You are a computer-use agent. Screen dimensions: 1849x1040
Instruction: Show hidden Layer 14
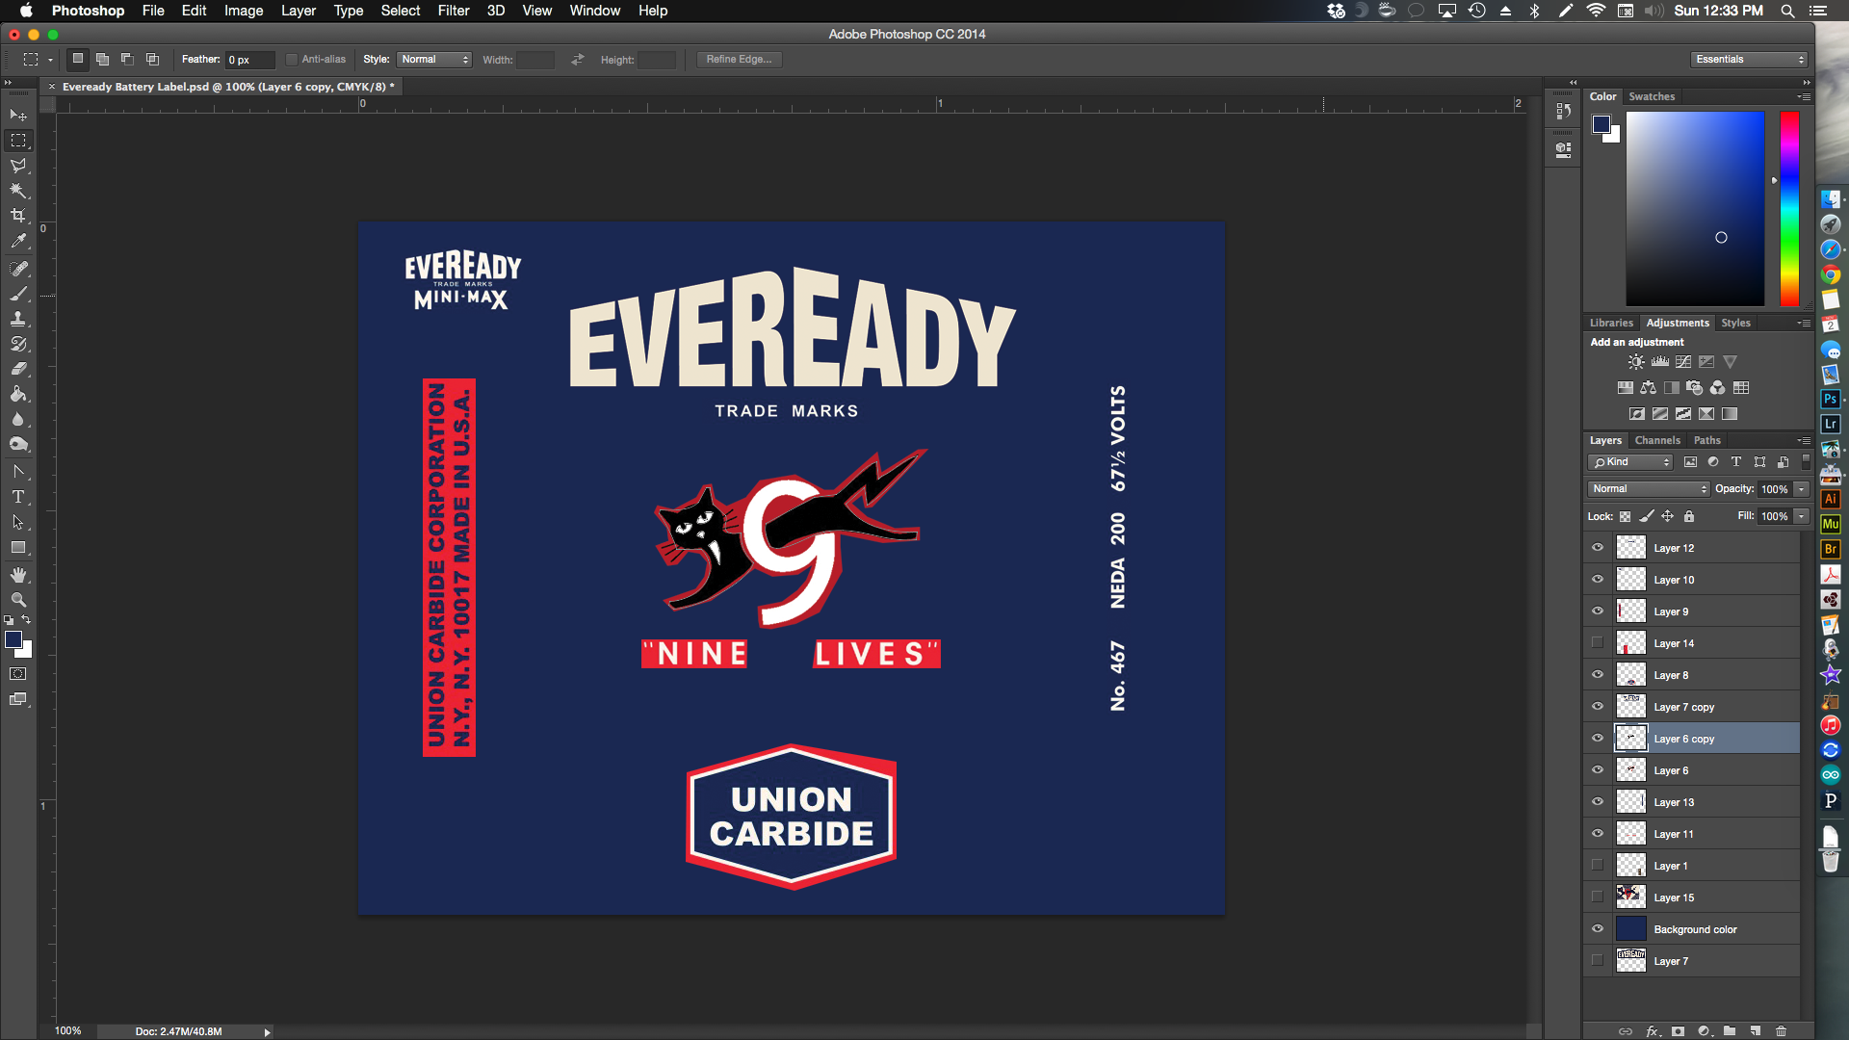(1598, 643)
